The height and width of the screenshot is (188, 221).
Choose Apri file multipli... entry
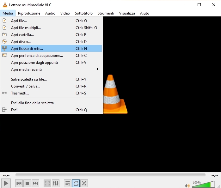point(51,27)
